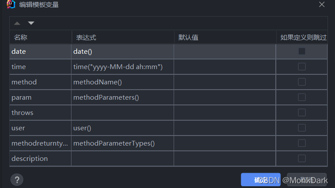Select the method variable name cell
Image resolution: width=335 pixels, height=188 pixels.
(x=40, y=82)
